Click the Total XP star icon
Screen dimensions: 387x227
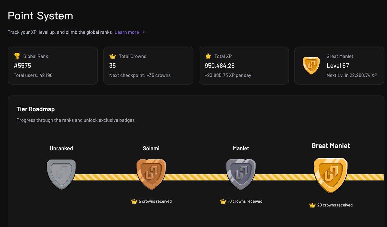pyautogui.click(x=208, y=56)
